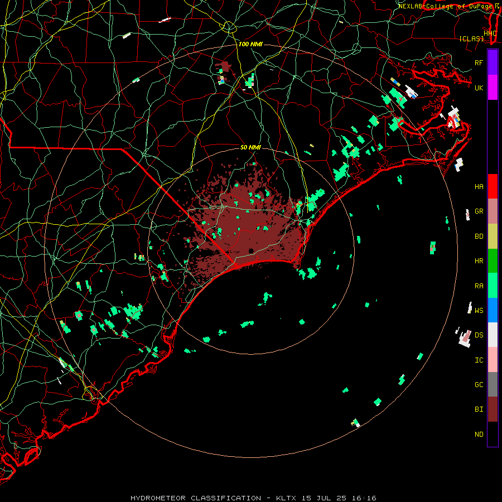Click the HA legend label
This screenshot has height=502, width=502.
click(479, 187)
